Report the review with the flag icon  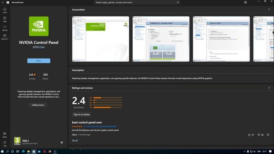268,135
